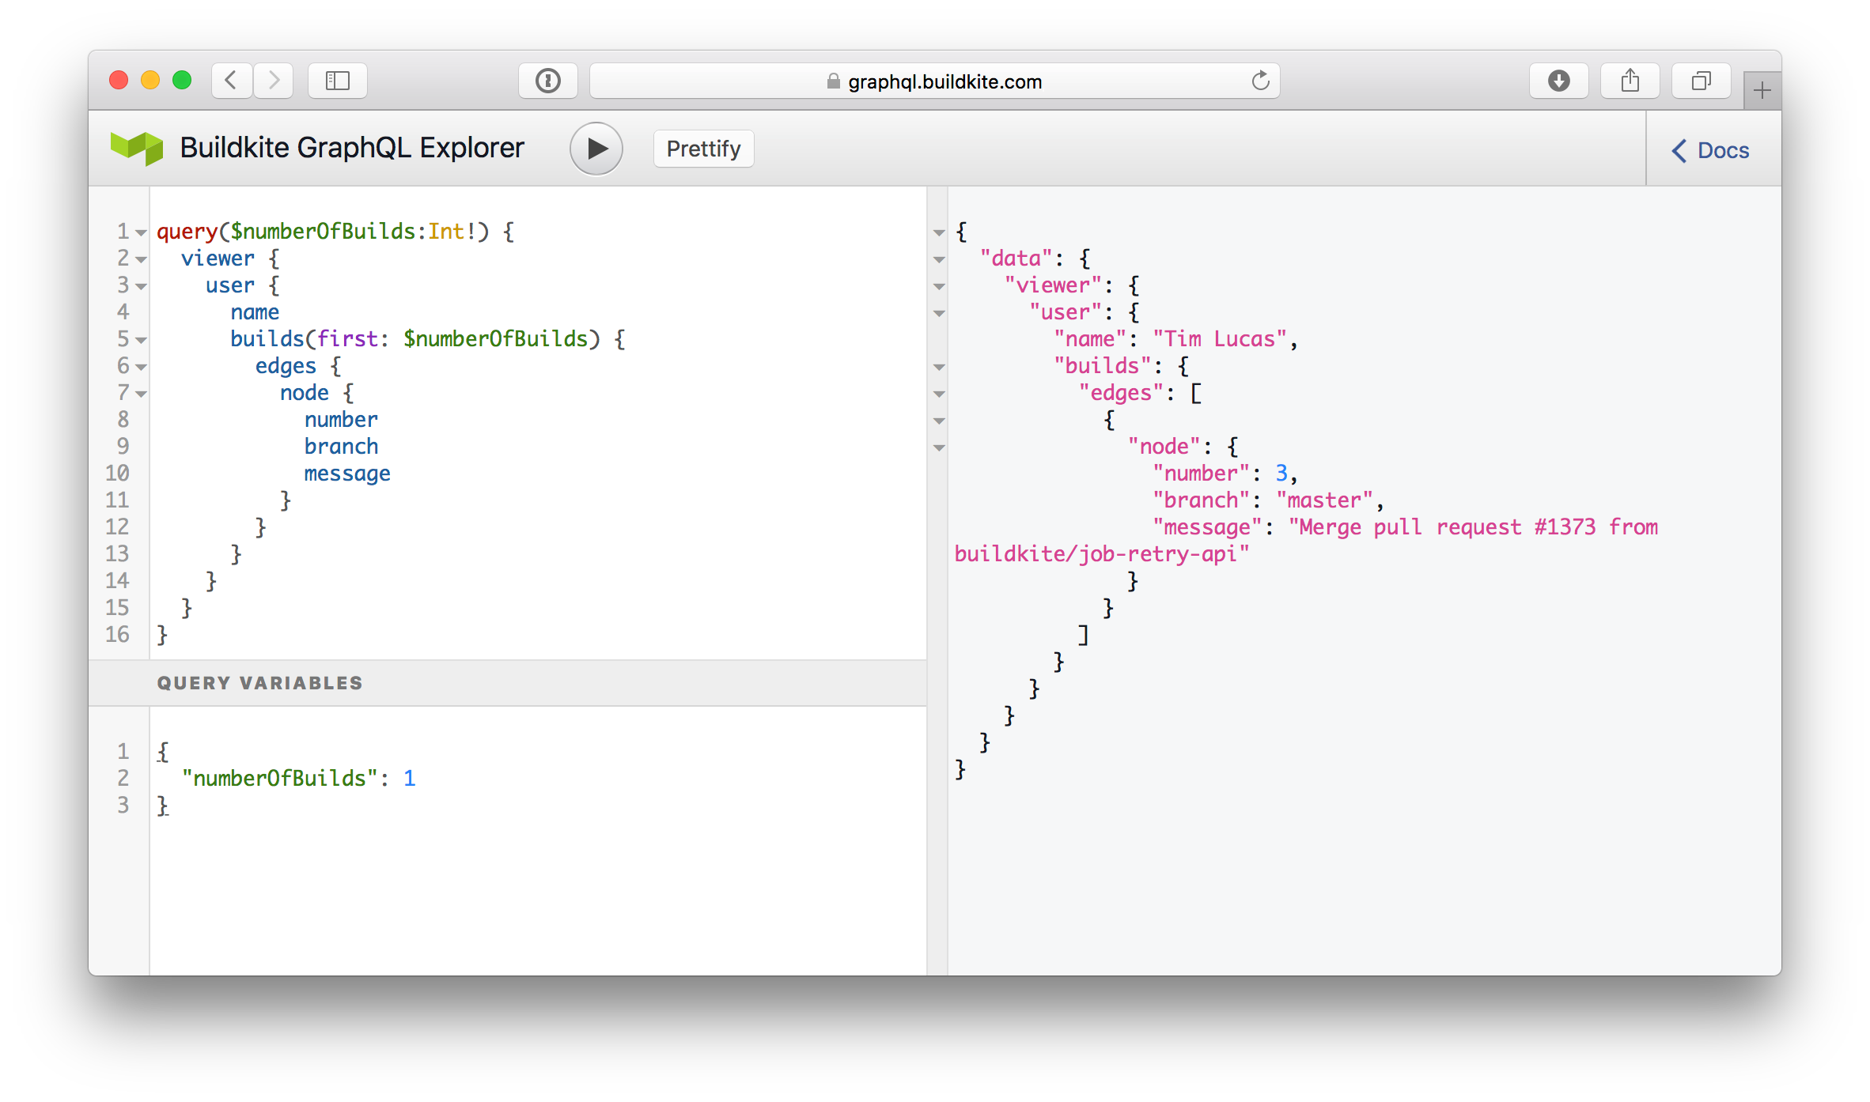Open the Docs panel
The height and width of the screenshot is (1102, 1870).
(x=1710, y=150)
